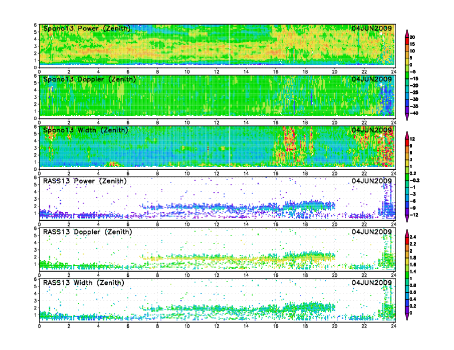Click the 04JUN2009 date in RASS13 Power panel
The width and height of the screenshot is (454, 350).
(x=371, y=181)
